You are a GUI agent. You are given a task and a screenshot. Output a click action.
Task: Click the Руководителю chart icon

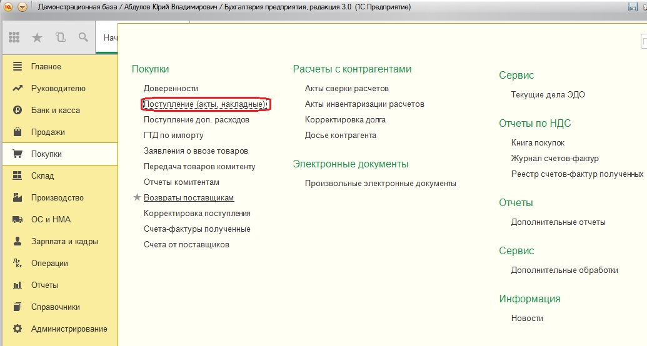click(x=18, y=88)
